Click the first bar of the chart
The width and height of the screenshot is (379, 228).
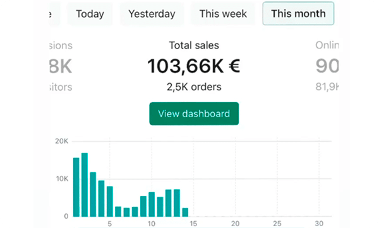click(76, 187)
